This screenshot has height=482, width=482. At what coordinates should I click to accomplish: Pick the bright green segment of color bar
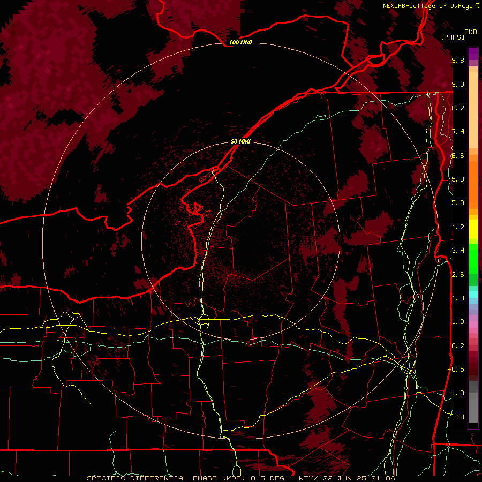[473, 258]
